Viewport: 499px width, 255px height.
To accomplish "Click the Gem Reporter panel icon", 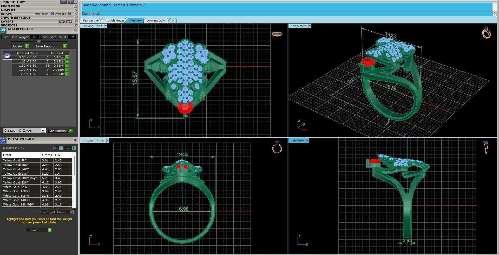I will (x=3, y=31).
